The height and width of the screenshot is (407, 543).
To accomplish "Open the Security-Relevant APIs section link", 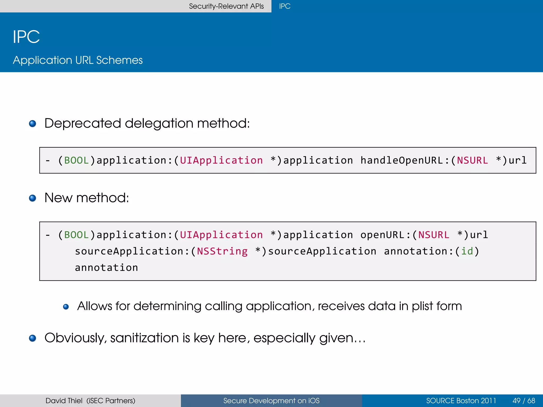I will (226, 6).
